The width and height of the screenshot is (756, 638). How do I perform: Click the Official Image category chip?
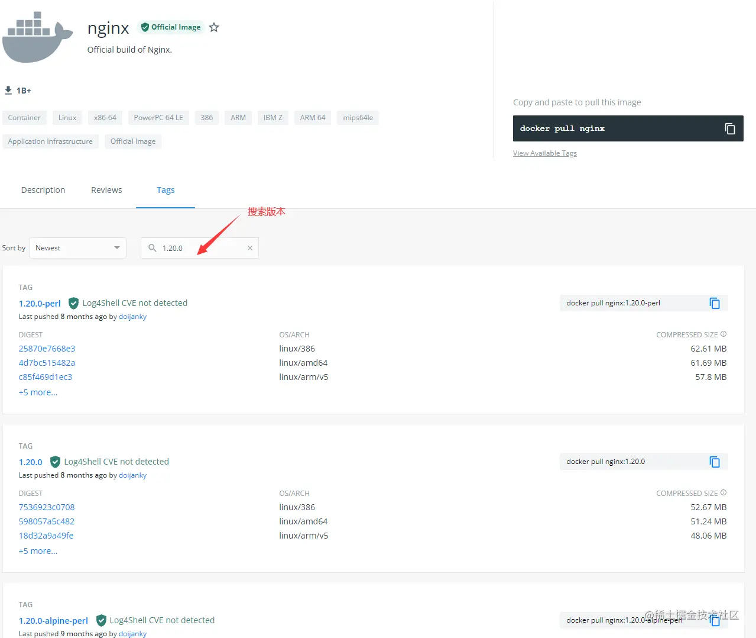tap(133, 141)
